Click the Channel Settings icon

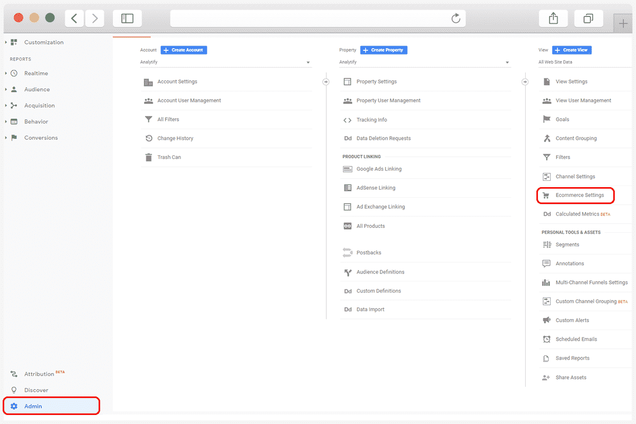click(x=546, y=176)
